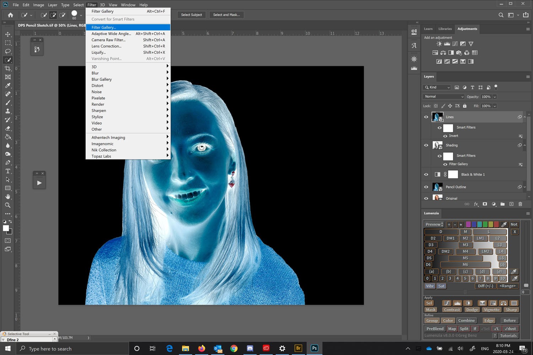This screenshot has width=533, height=355.
Task: Toggle visibility of the Invert smart filter
Action: tap(445, 136)
